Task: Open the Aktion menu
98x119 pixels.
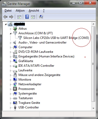Action: (20, 11)
